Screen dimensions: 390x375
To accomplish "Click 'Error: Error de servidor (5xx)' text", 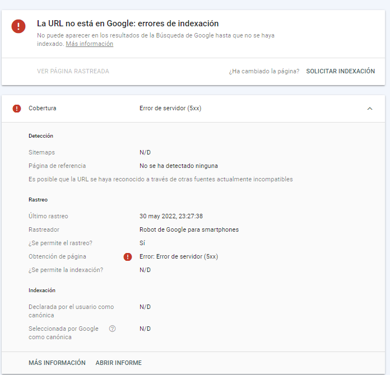I will [x=179, y=256].
